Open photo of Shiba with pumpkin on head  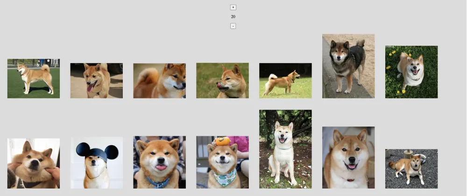(222, 162)
